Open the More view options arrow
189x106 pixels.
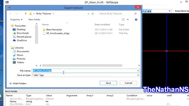128,19
